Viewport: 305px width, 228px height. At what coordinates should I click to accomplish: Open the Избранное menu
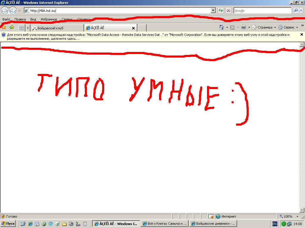pos(49,19)
